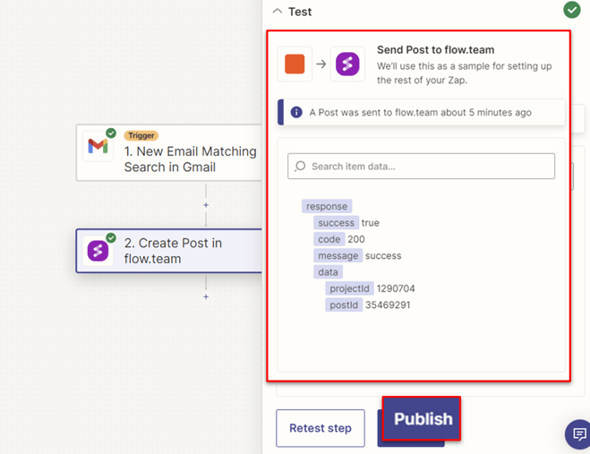Select the response data tag
The image size is (590, 454).
(x=327, y=206)
